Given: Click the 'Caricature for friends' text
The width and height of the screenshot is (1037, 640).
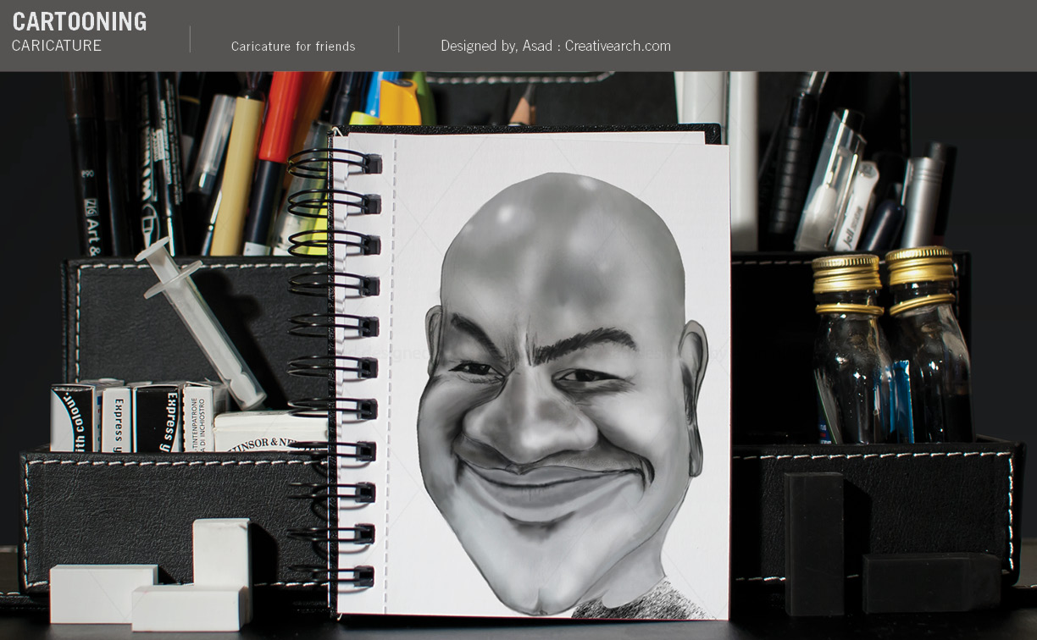Looking at the screenshot, I should click(x=293, y=47).
